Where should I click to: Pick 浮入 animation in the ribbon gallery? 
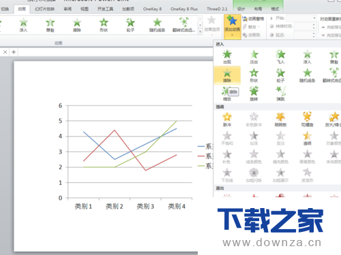tap(23, 25)
